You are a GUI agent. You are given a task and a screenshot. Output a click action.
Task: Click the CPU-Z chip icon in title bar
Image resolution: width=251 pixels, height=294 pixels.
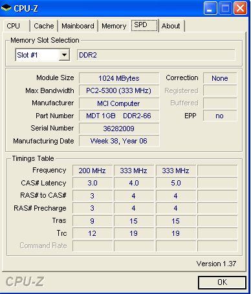tap(6, 8)
